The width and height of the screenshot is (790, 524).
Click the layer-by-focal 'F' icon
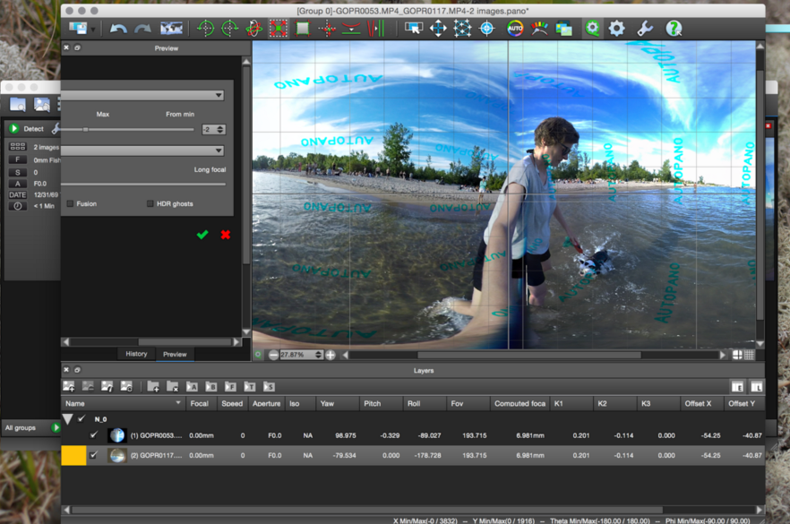[230, 386]
